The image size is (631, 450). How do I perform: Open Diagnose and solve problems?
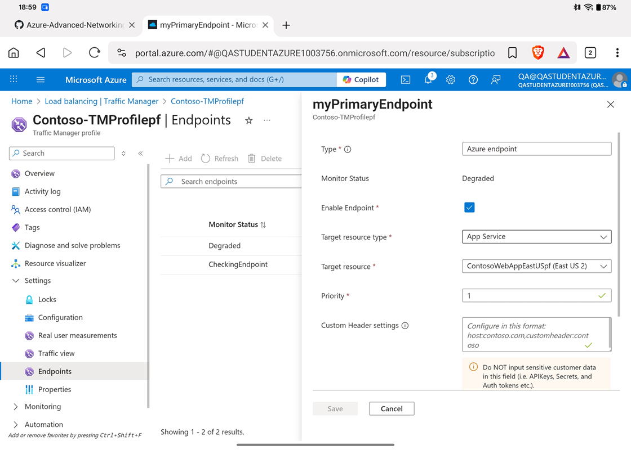(x=74, y=245)
